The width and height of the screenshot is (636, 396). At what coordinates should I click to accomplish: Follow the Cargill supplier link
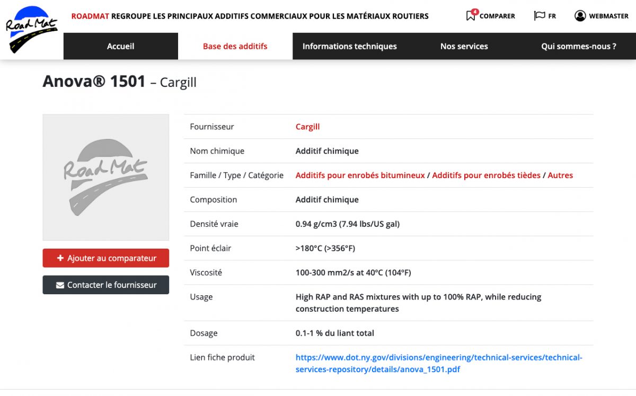pos(307,127)
